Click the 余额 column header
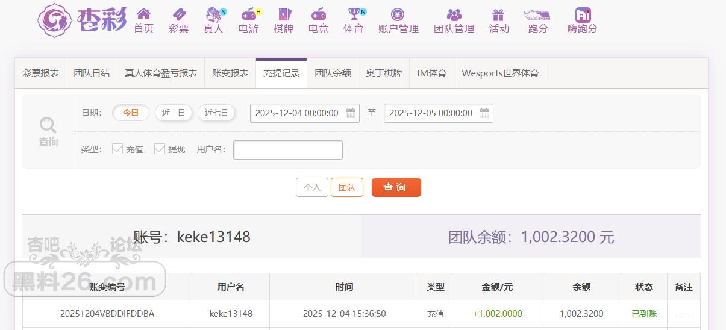726x330 pixels. point(581,287)
